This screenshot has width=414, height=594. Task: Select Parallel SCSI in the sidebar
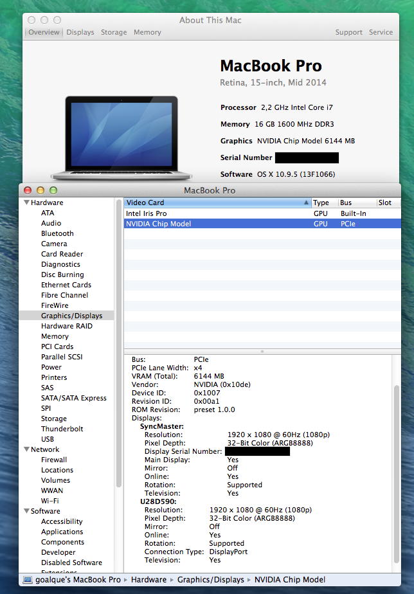tap(62, 357)
